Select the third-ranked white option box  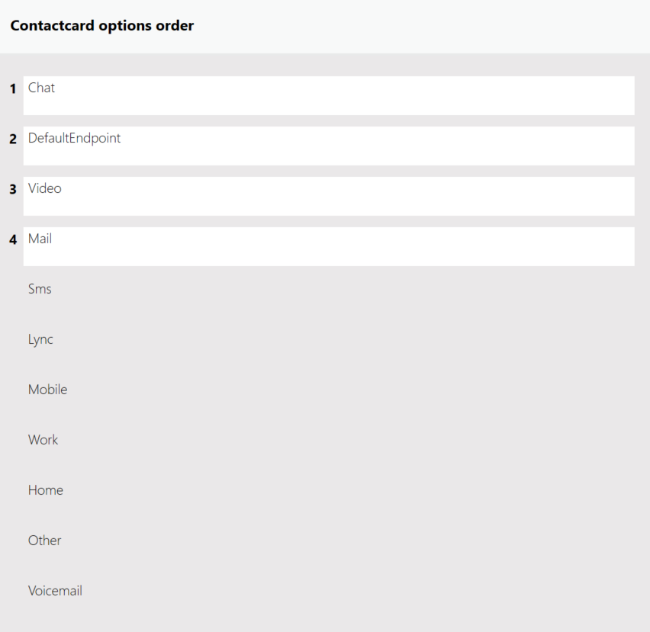328,196
